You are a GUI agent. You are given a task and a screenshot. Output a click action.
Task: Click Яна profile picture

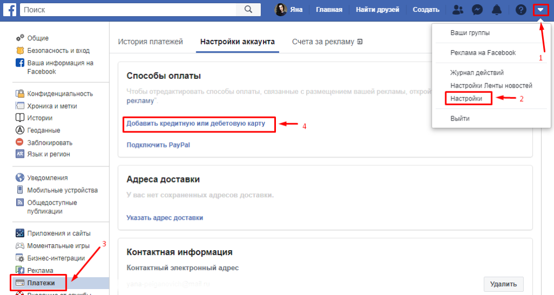click(281, 10)
